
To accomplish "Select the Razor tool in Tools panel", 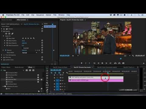I will click(47, 83).
